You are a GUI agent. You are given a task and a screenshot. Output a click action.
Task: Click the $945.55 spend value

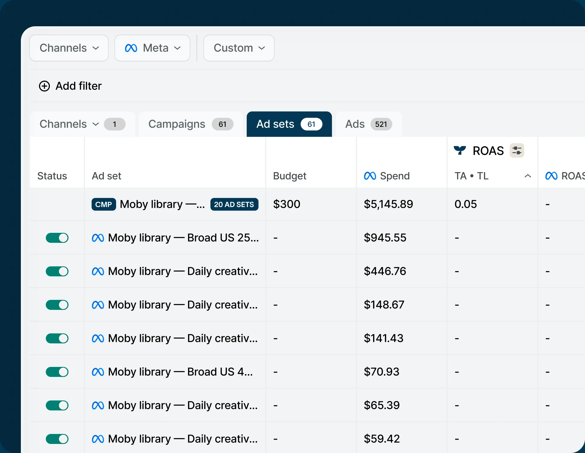(x=385, y=238)
